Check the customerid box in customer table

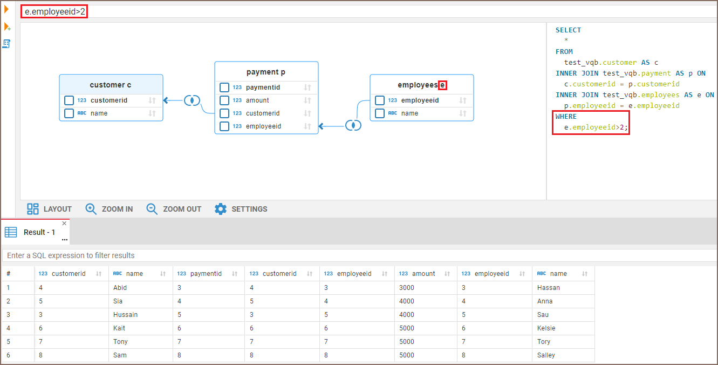click(69, 100)
